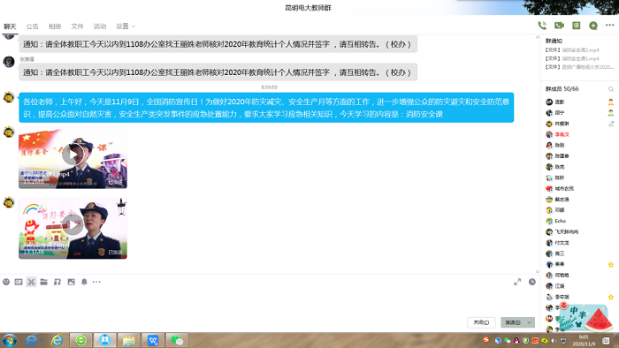
Task: Open the three-dot more menu at top right
Action: pyautogui.click(x=610, y=26)
